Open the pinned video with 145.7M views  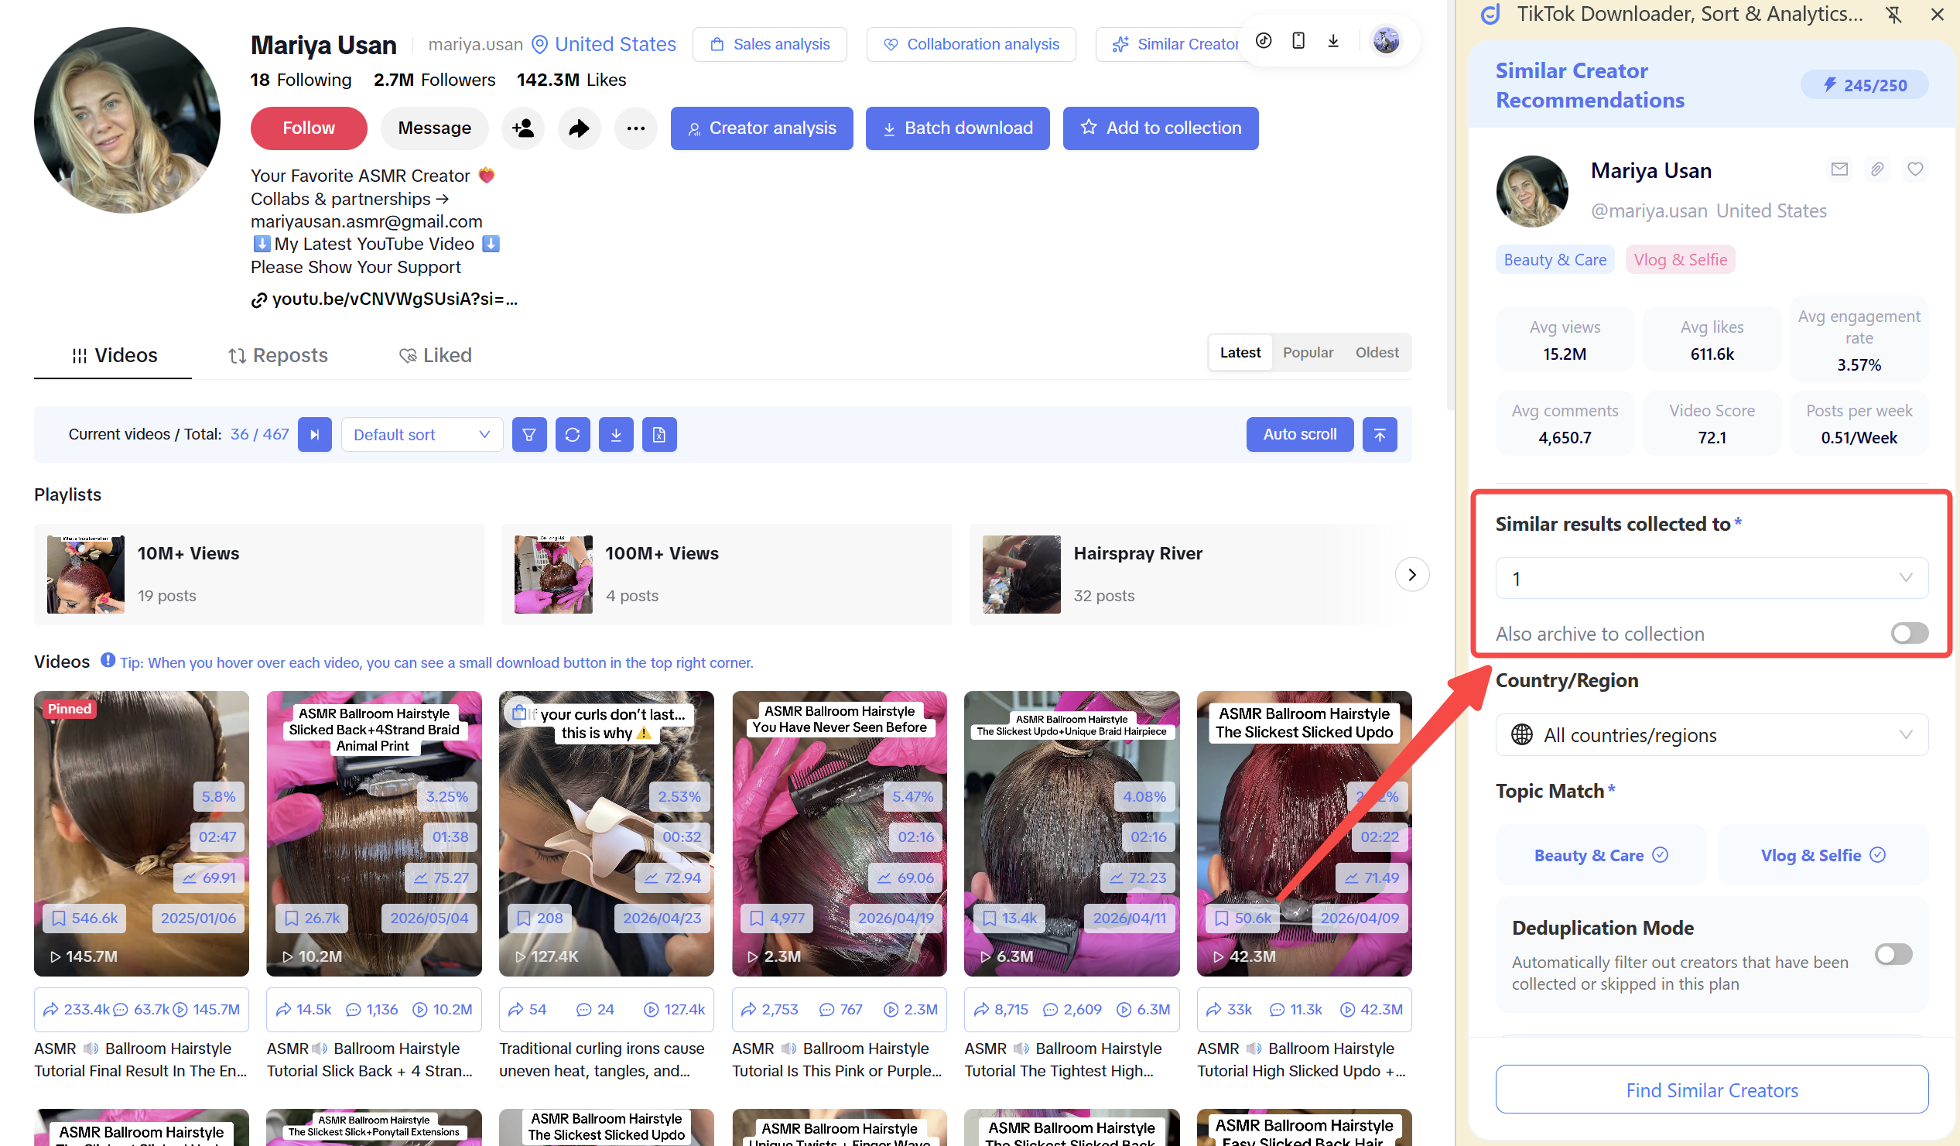(142, 833)
